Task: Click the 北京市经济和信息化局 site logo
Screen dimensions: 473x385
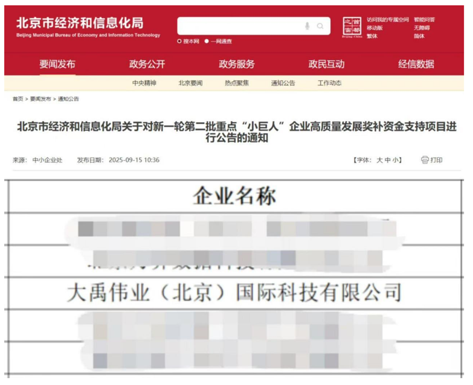Action: point(88,27)
